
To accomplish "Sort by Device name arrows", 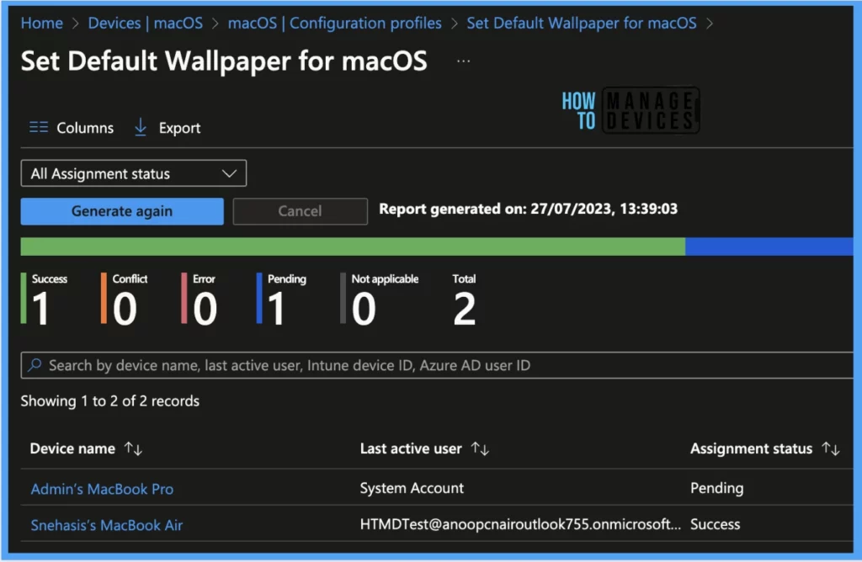I will (x=133, y=448).
